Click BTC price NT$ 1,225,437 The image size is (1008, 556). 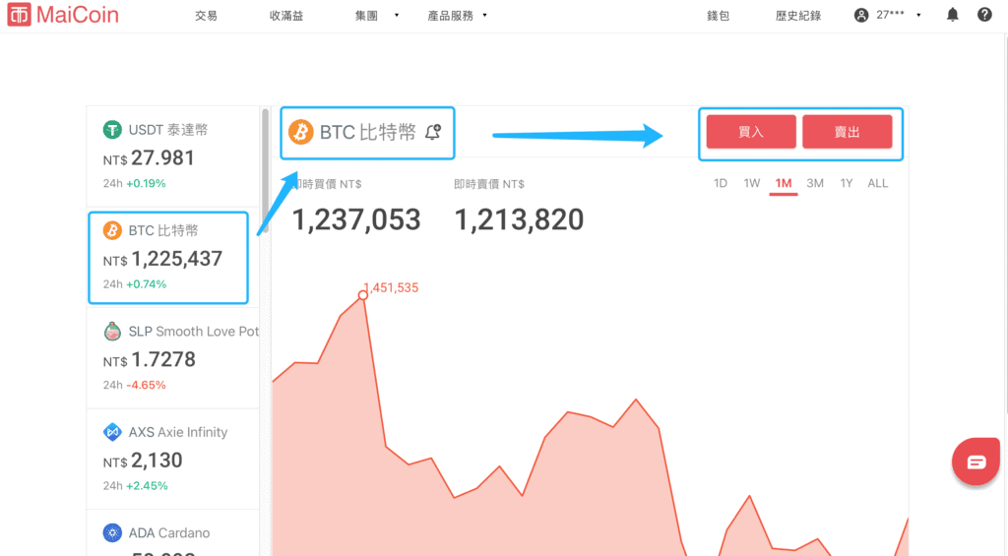click(162, 259)
